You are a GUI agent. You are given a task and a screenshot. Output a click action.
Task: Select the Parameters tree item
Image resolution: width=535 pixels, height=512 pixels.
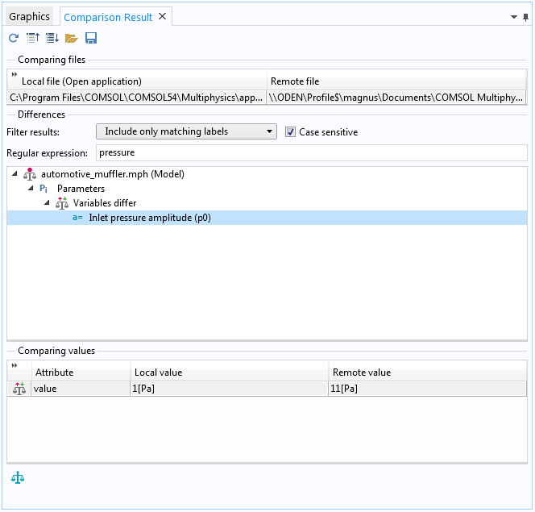click(x=81, y=189)
